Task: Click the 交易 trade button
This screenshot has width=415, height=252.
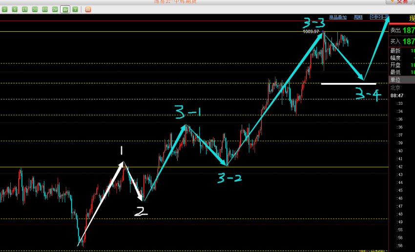Action: click(399, 2)
